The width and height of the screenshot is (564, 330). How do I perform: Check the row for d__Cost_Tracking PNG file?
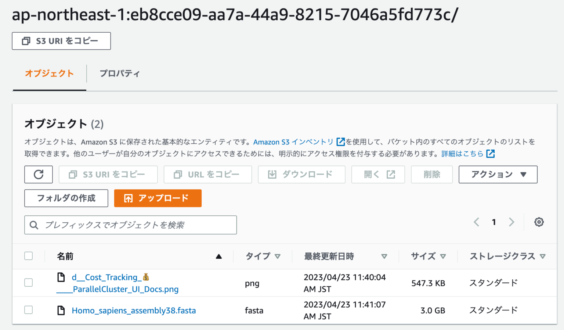click(x=28, y=283)
